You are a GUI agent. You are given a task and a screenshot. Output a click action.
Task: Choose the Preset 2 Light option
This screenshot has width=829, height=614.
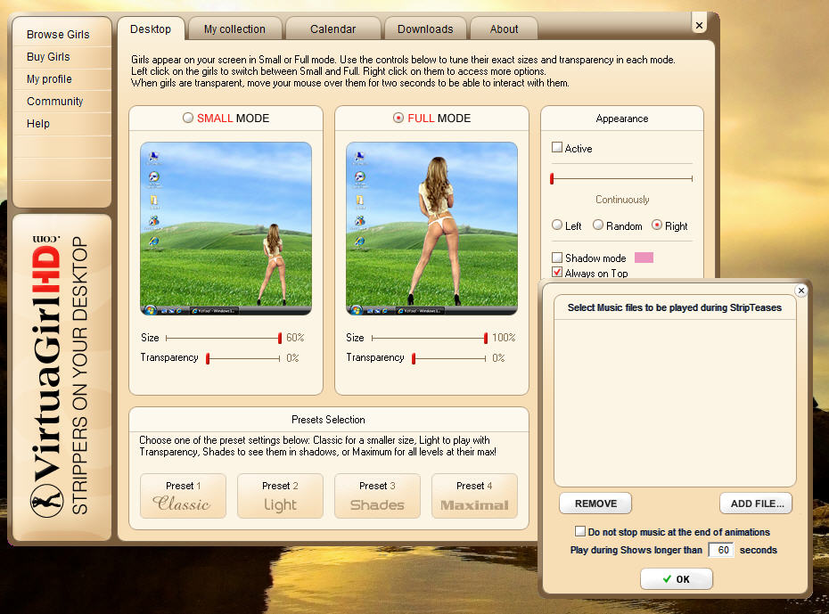[x=280, y=496]
